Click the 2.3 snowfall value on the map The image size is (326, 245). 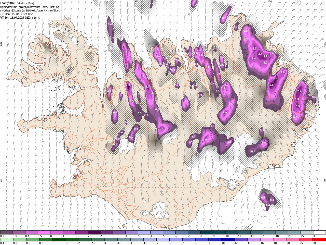coord(275,79)
